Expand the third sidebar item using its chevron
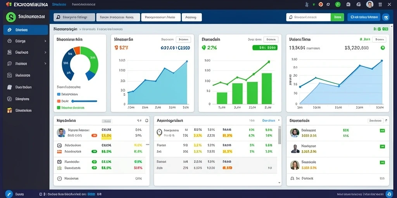397x198 pixels. 45,52
